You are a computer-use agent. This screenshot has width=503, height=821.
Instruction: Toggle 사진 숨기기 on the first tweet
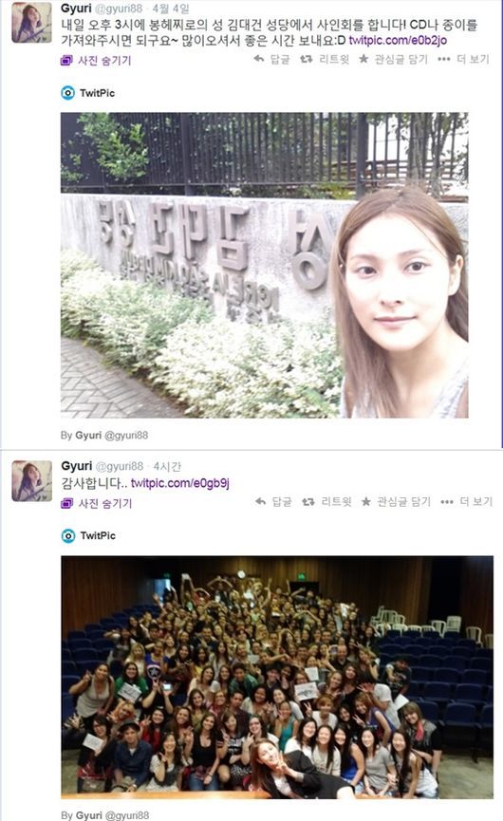[x=96, y=61]
